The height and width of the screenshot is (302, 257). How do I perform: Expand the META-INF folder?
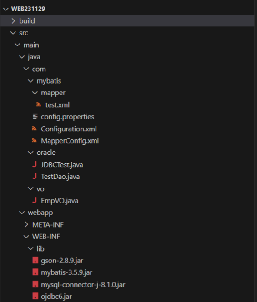(x=26, y=224)
